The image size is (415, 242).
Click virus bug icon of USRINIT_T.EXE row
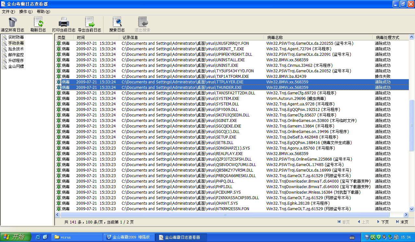click(58, 49)
